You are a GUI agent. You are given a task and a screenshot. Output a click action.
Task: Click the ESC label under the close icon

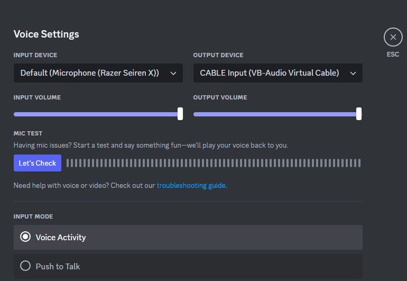tap(393, 55)
